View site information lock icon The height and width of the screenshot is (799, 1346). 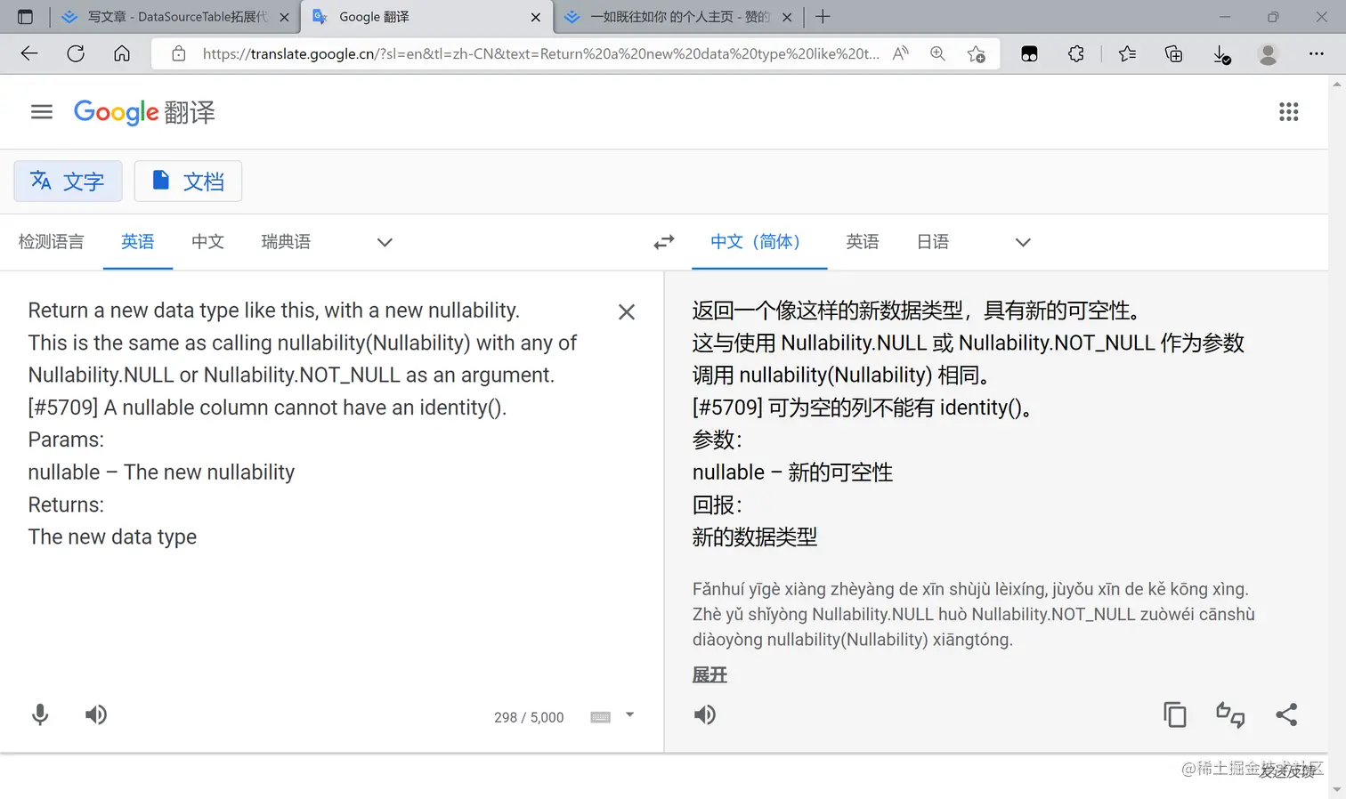pos(179,53)
